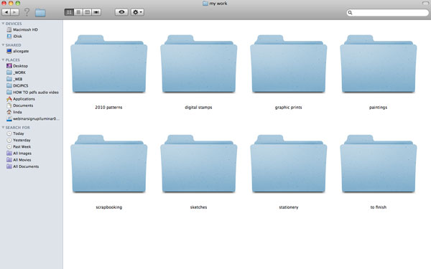Click the my work title bar folder icon
The image size is (431, 269).
[205, 4]
